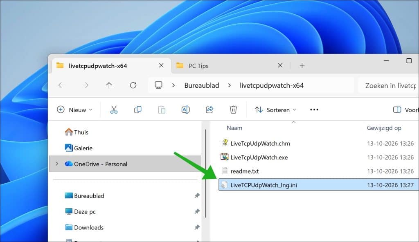Go back with the left arrow

coord(61,85)
